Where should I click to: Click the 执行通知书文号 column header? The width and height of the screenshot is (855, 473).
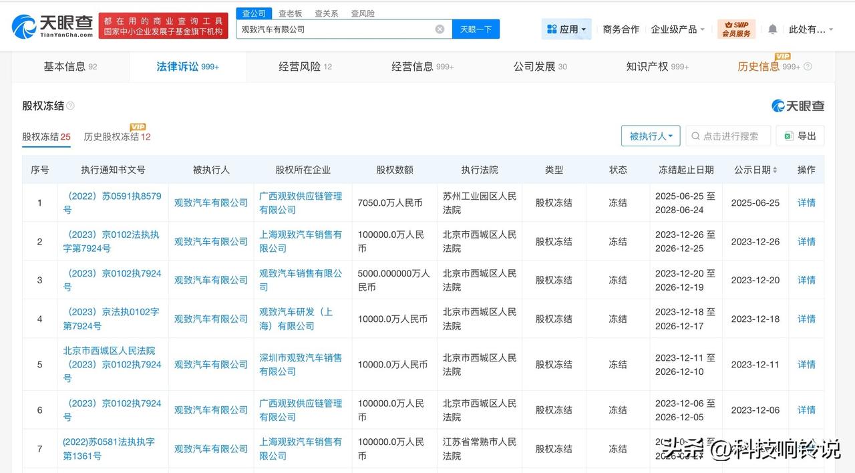[113, 170]
